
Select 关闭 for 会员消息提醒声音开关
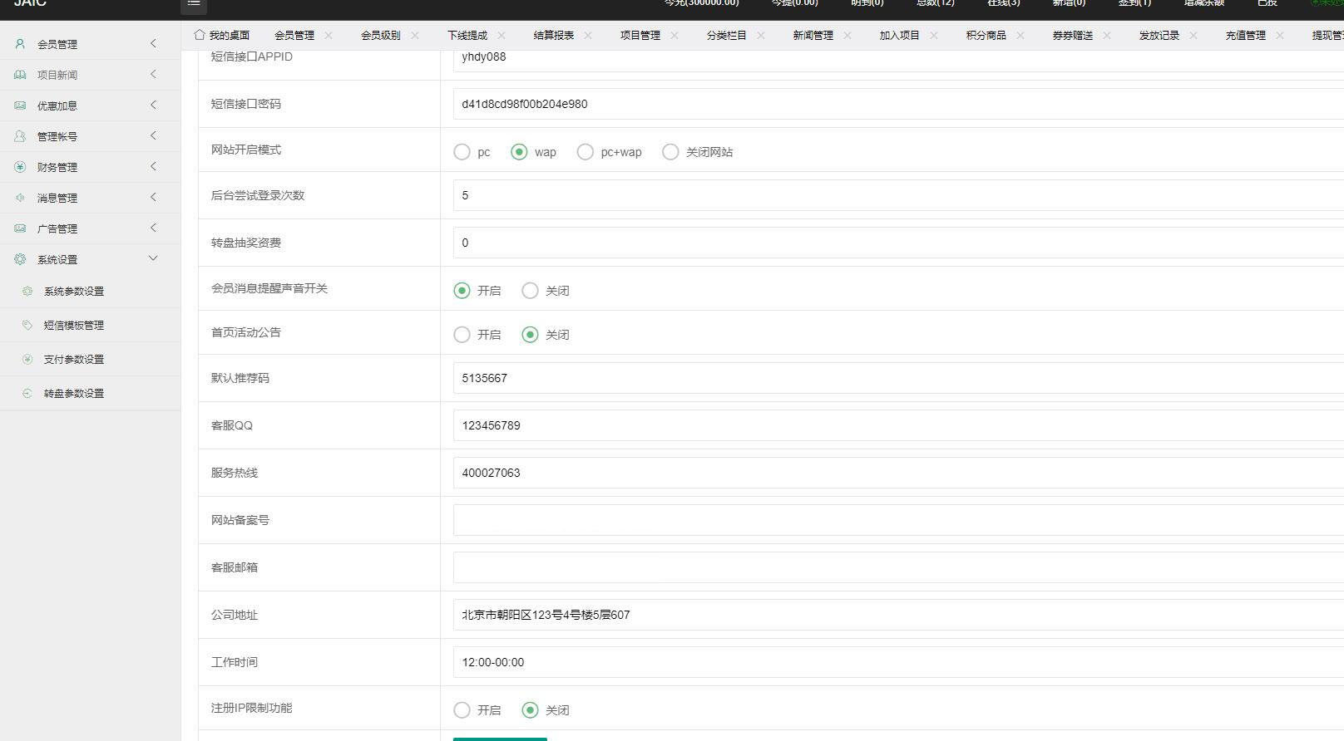530,291
